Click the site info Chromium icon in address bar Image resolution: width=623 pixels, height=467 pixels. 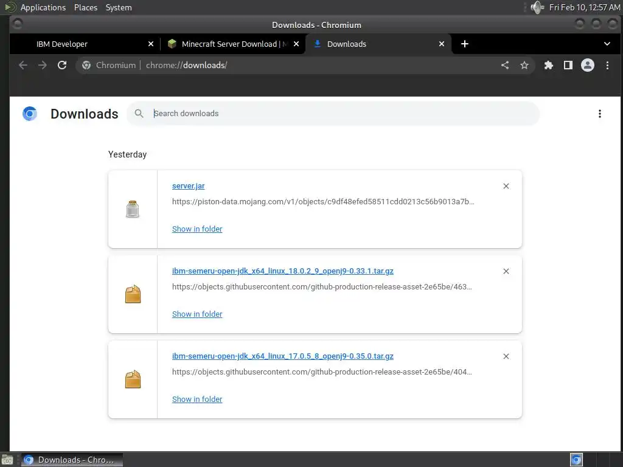pyautogui.click(x=86, y=65)
